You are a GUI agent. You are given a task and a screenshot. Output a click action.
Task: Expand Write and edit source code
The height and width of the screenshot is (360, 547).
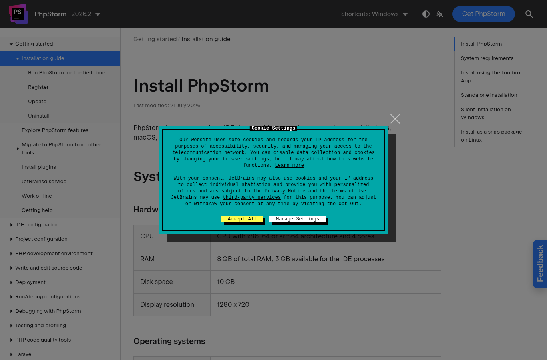pyautogui.click(x=11, y=268)
